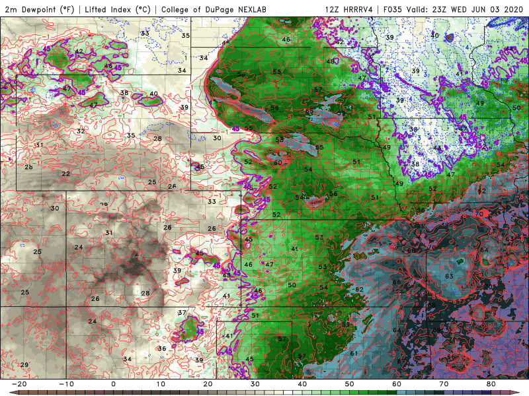Viewport: 529px width, 396px height.
Task: Click the '2m Dewpoint (°F)' title text
Action: 40,9
